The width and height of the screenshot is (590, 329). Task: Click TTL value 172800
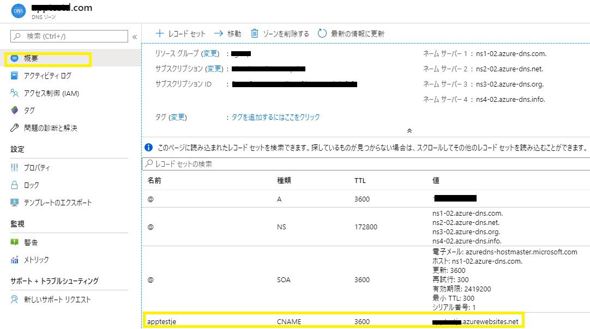(366, 227)
